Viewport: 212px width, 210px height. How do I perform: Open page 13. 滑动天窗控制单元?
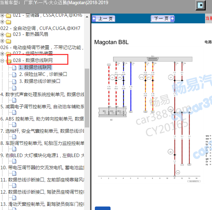[x=42, y=204]
